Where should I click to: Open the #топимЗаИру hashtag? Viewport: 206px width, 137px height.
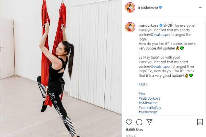click(x=150, y=108)
